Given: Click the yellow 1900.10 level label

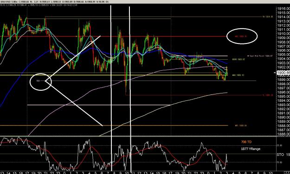Looking at the screenshot, I should (x=238, y=75).
